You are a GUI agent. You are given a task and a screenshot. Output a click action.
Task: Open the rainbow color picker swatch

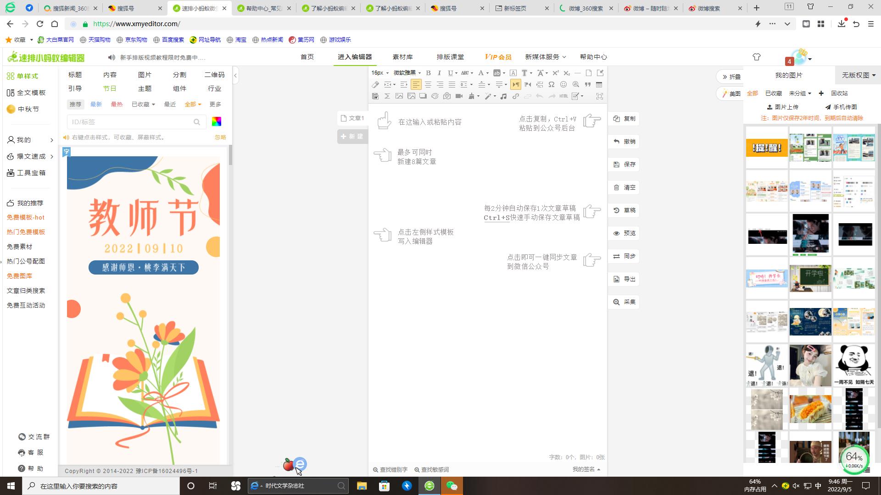[x=216, y=121]
